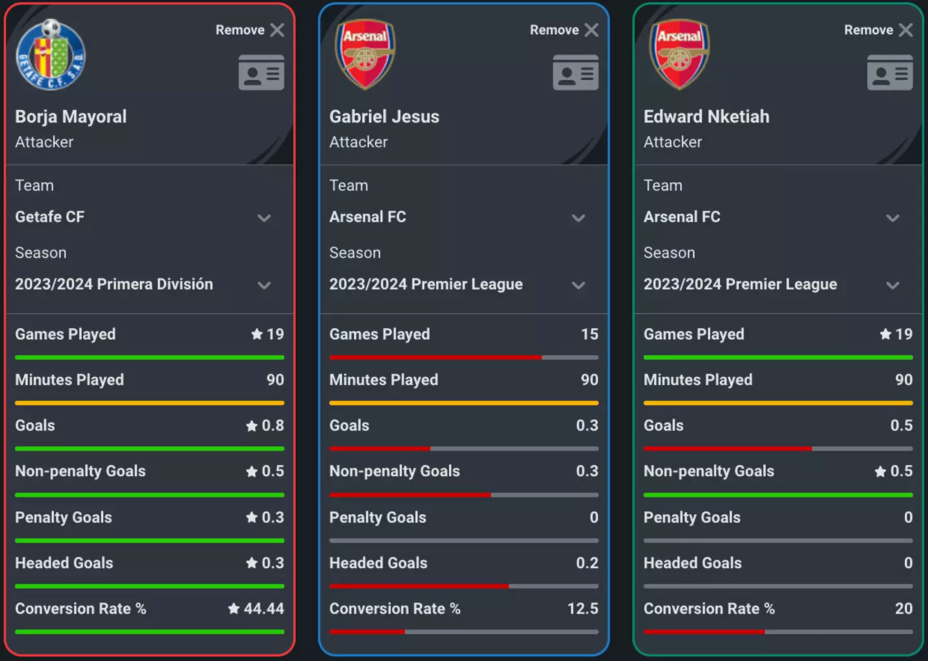Open Edward Nketiah's profile card icon
The height and width of the screenshot is (661, 928).
click(x=890, y=72)
